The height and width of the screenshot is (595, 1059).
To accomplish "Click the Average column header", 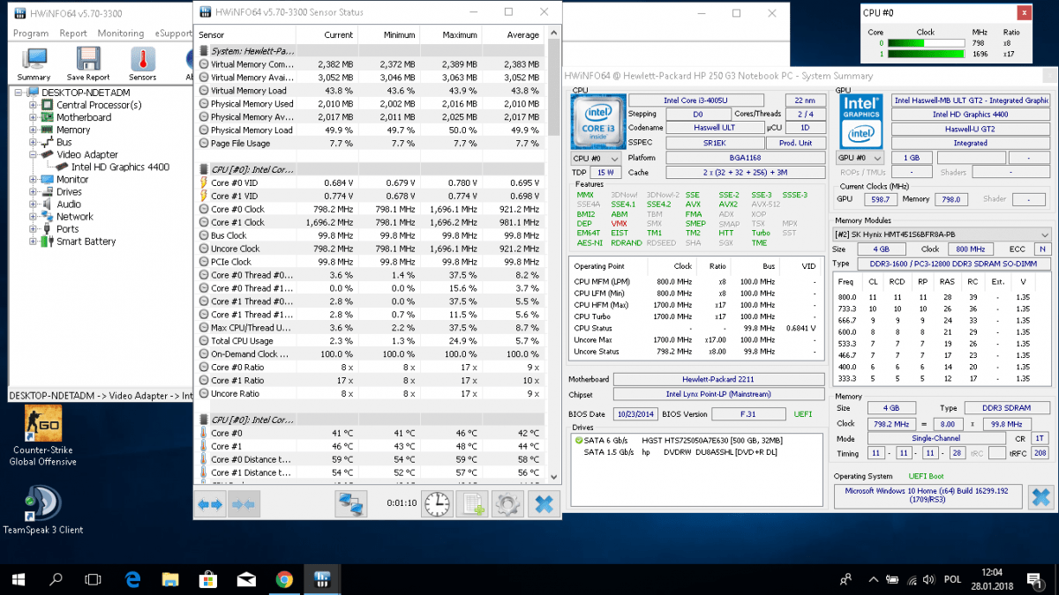I will (513, 35).
